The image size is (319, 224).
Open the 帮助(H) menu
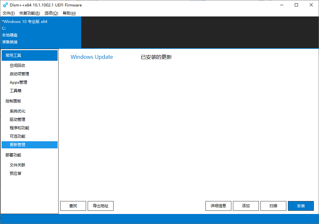(69, 13)
